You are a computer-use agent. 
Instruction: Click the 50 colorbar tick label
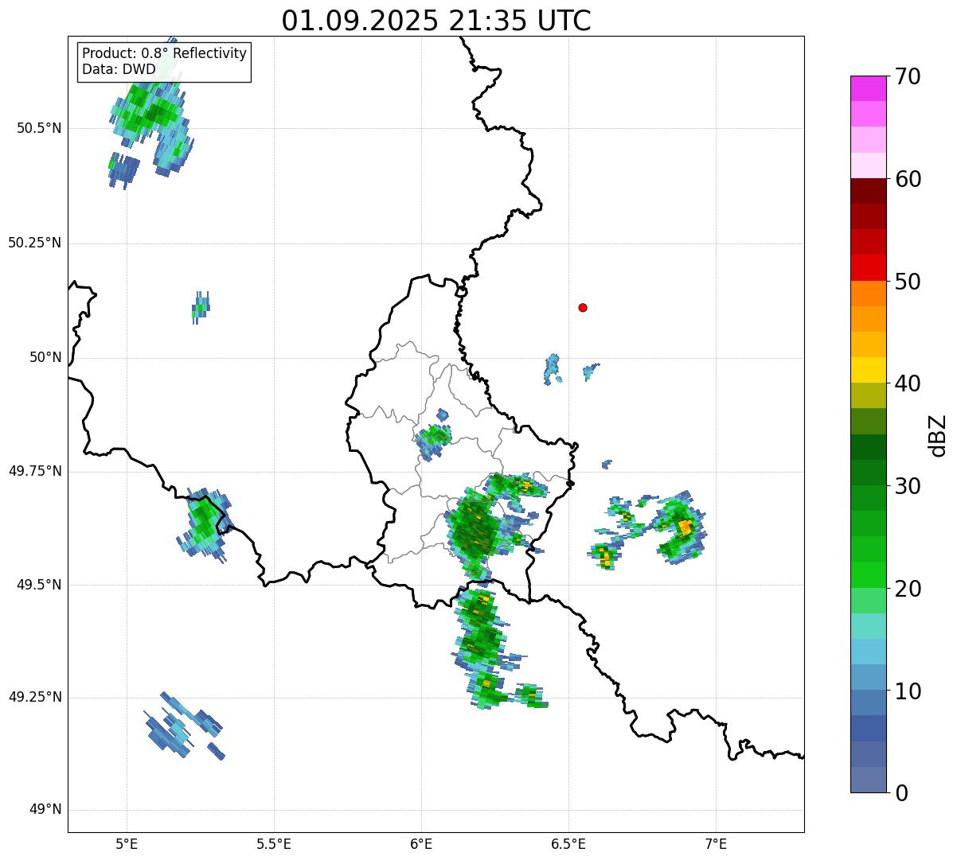point(907,282)
